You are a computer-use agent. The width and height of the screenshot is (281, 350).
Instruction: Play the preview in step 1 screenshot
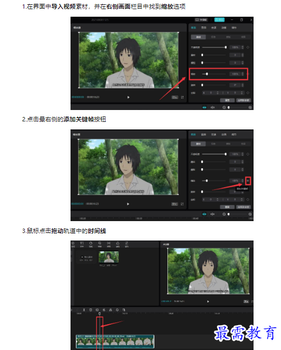point(128,97)
